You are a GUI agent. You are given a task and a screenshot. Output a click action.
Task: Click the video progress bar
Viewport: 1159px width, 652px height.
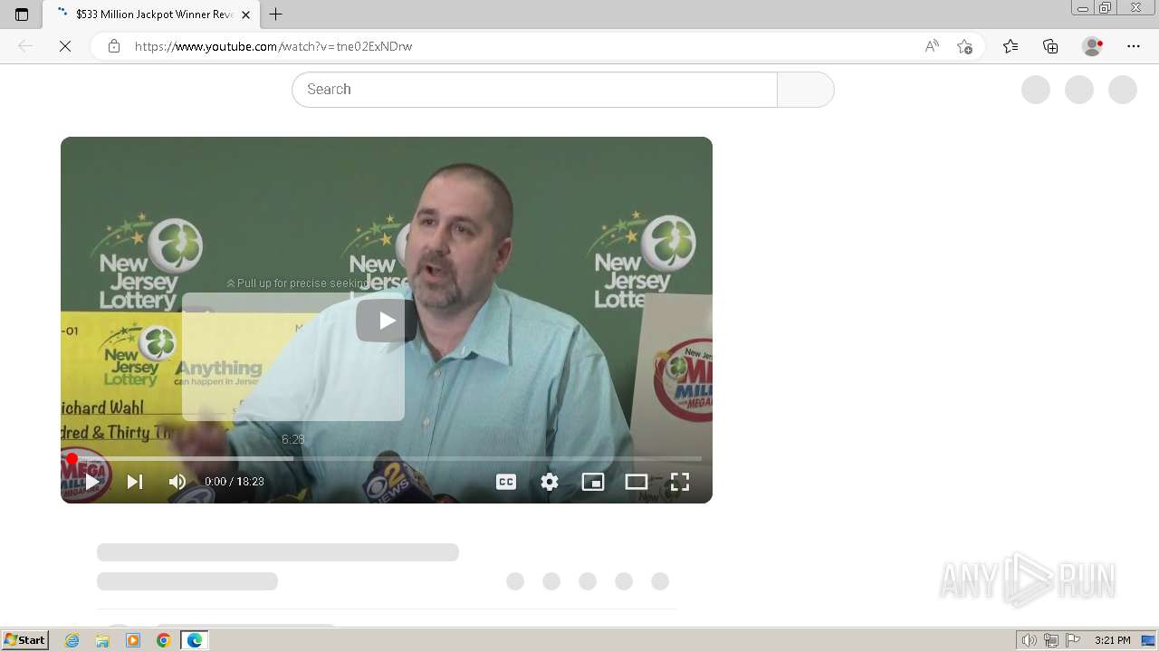click(x=387, y=458)
